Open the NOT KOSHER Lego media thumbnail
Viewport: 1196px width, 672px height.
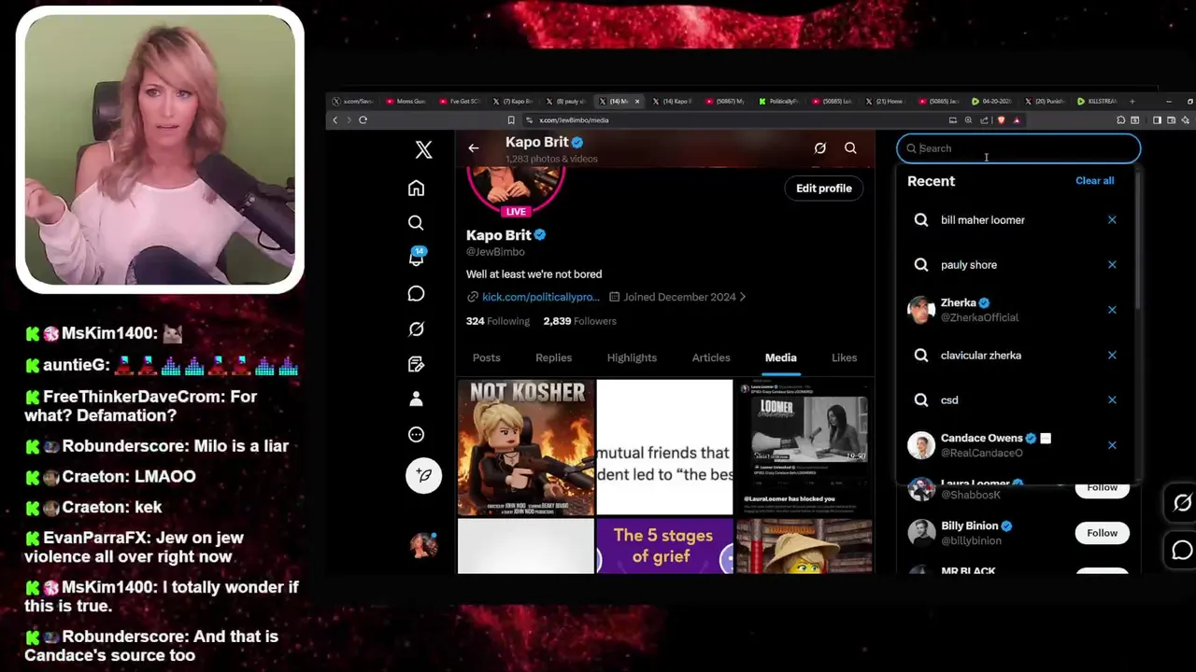coord(526,447)
